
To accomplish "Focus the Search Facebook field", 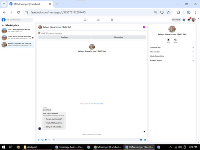I will [x=20, y=20].
